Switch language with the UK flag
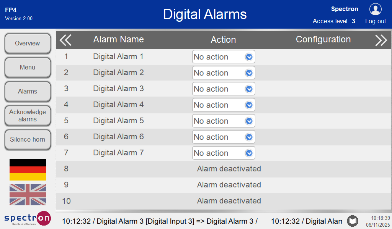The image size is (392, 229). point(28,194)
